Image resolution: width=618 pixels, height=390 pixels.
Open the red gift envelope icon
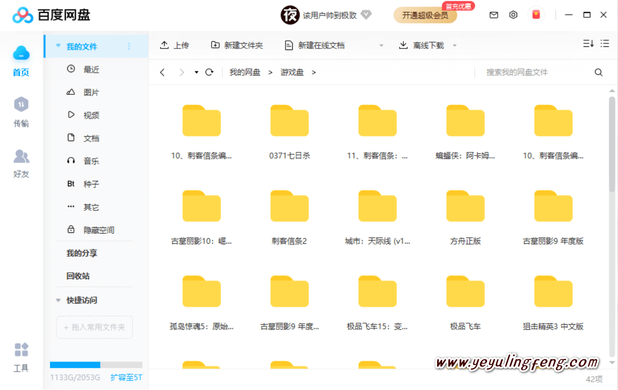click(x=536, y=15)
